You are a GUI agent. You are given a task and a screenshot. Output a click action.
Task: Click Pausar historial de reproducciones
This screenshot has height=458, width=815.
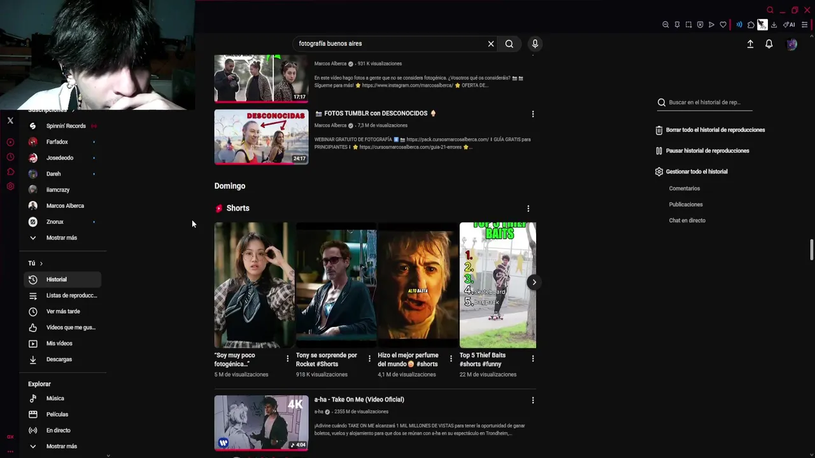[702, 151]
